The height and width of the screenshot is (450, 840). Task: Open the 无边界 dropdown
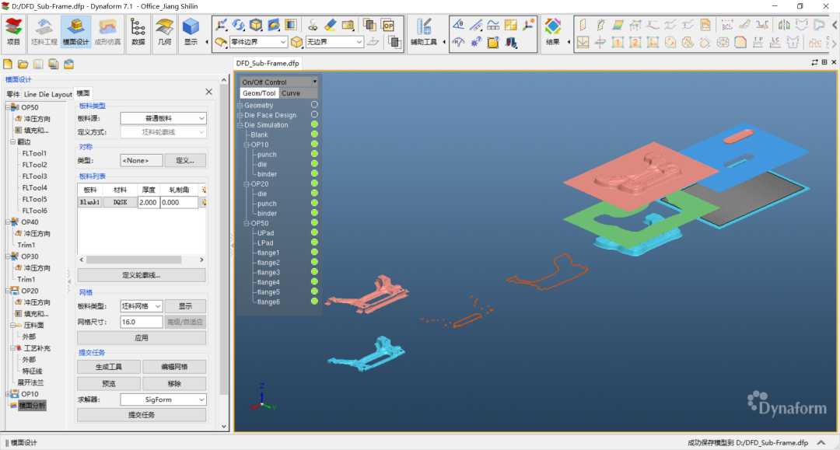334,42
